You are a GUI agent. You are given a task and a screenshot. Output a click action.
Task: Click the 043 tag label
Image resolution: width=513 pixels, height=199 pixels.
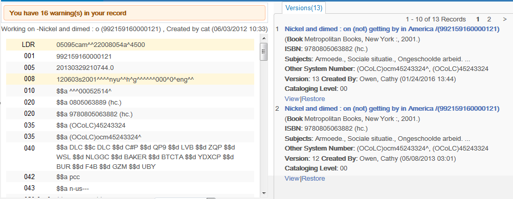(29, 189)
